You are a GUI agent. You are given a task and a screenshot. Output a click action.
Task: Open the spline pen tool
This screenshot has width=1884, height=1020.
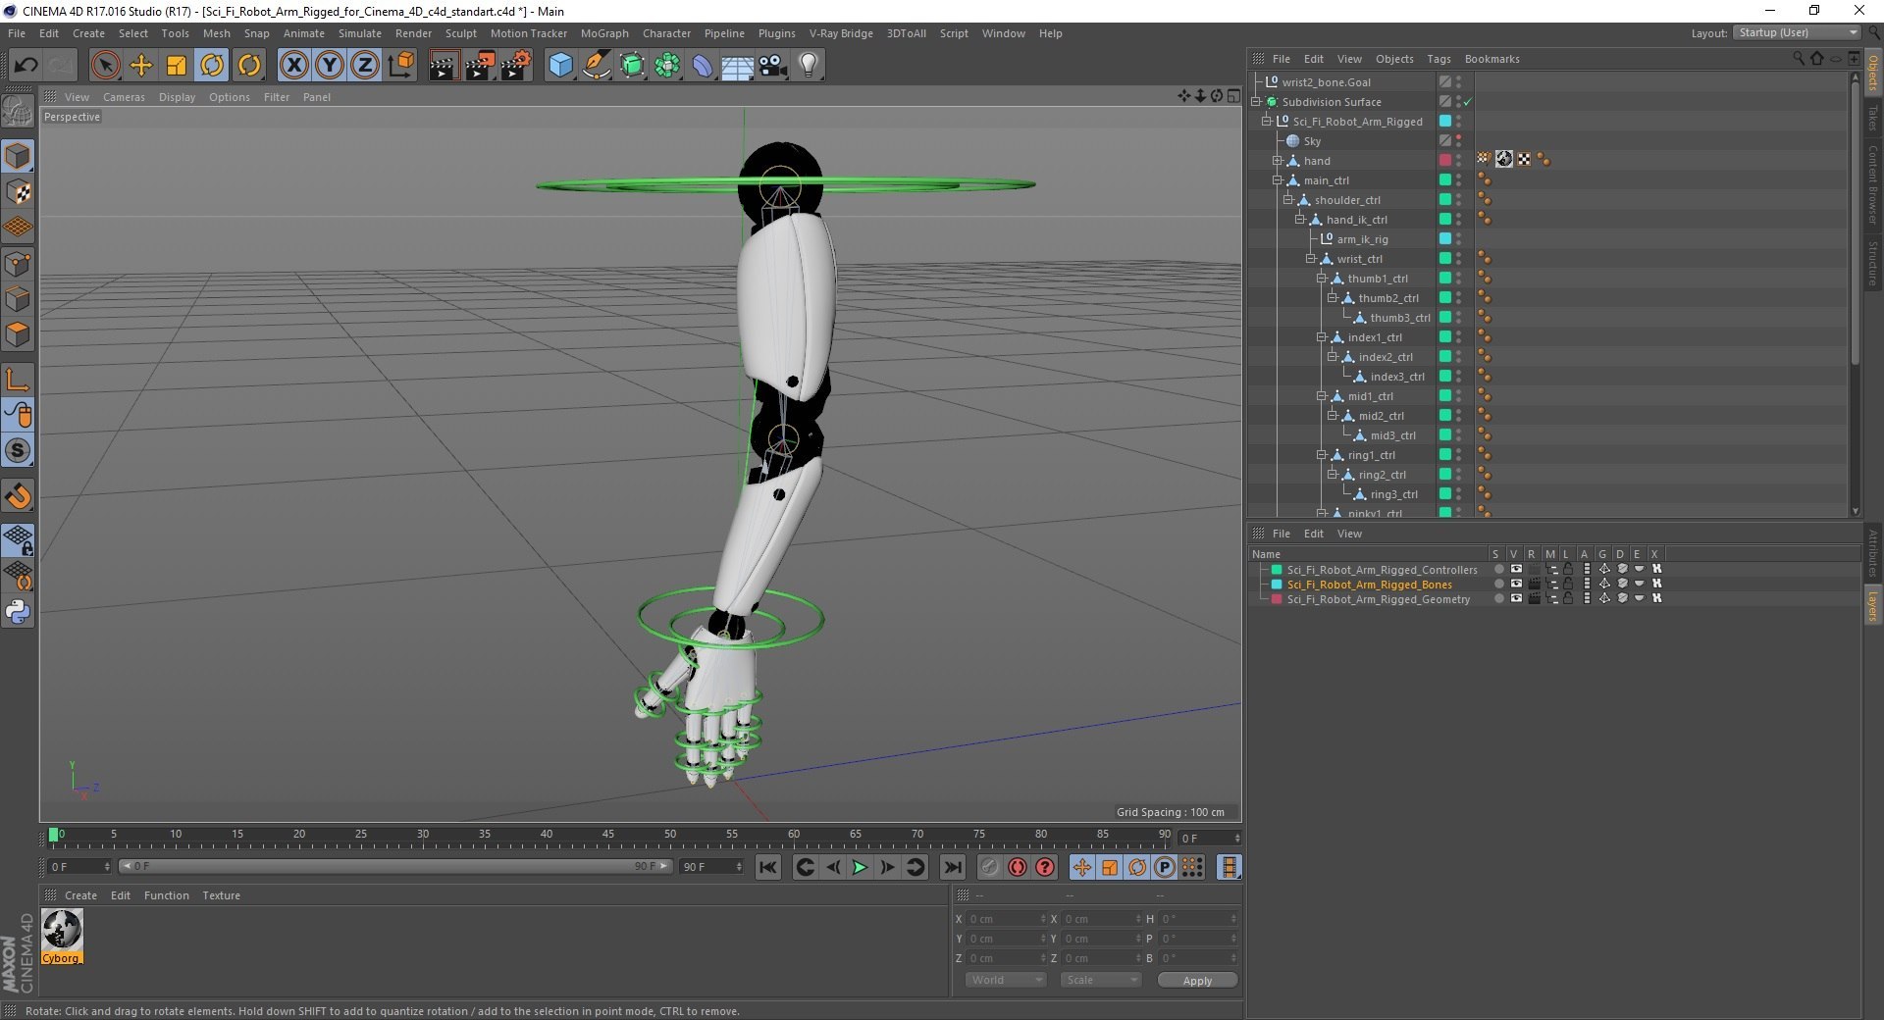coord(596,66)
